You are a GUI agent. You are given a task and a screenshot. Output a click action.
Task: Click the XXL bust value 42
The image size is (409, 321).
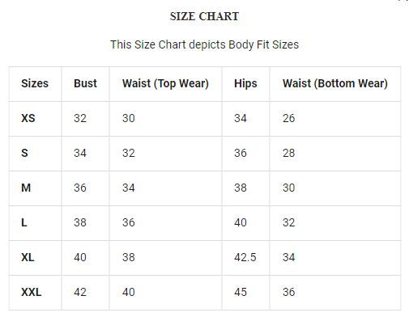pos(80,292)
